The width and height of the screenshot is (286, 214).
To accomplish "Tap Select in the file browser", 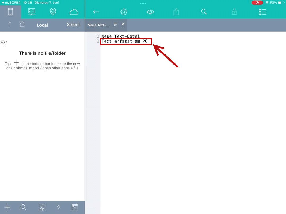I will coord(73,25).
